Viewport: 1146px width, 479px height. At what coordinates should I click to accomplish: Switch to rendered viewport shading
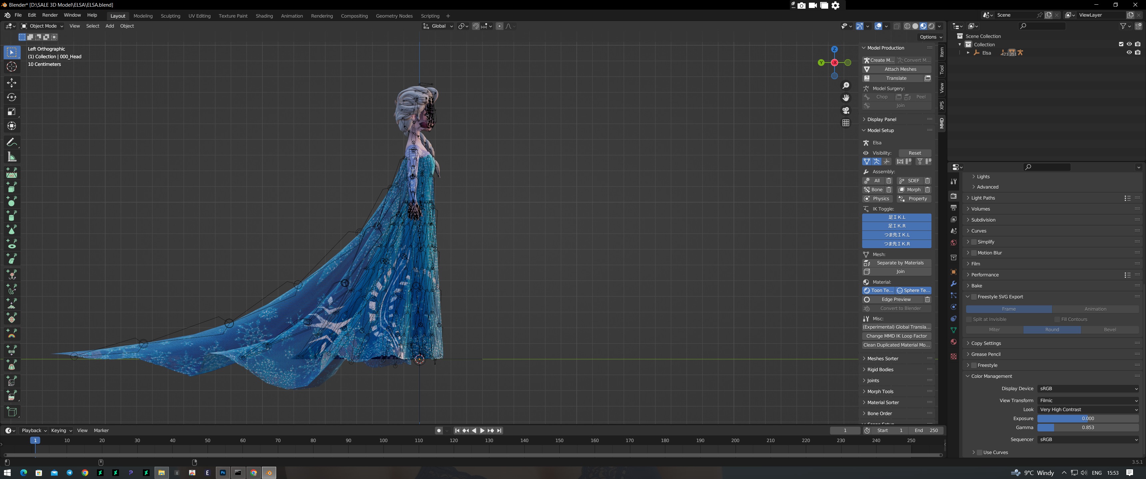pyautogui.click(x=931, y=26)
